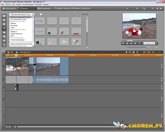This screenshot has width=165, height=132.
Task: Toggle lock on the video track
Action: 162,65
